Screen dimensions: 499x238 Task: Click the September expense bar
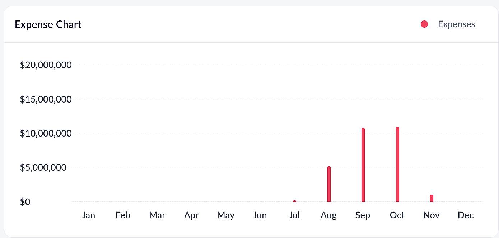[363, 165]
